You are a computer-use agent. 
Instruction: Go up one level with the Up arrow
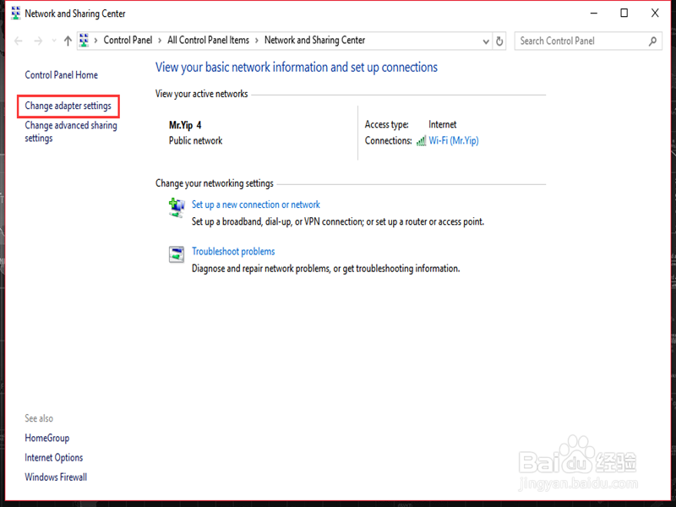click(68, 41)
